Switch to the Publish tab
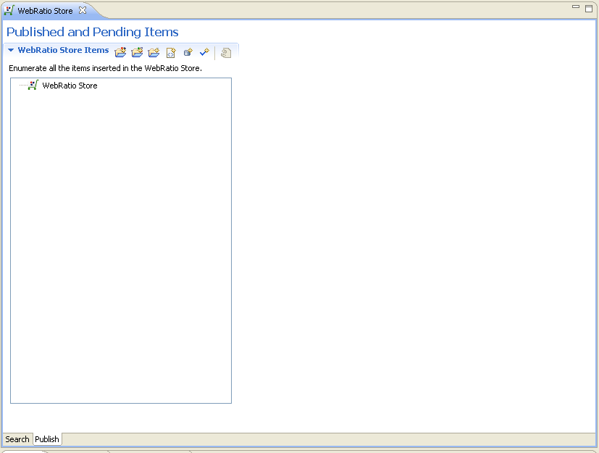 point(47,439)
